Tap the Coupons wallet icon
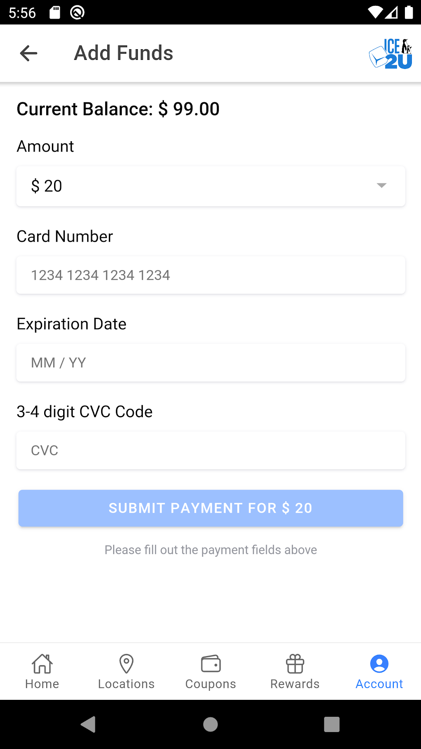 click(210, 664)
